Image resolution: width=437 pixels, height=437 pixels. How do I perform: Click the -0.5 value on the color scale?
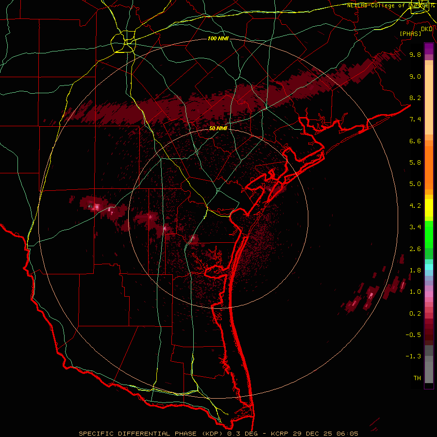[x=413, y=335]
